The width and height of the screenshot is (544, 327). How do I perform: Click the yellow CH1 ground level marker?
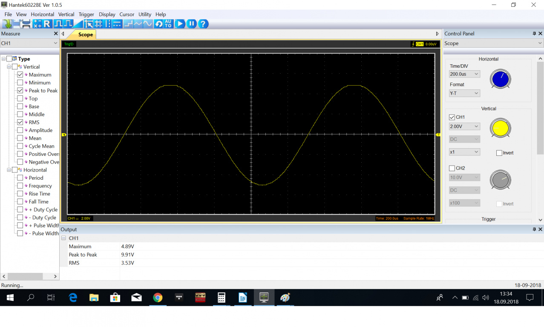point(64,135)
